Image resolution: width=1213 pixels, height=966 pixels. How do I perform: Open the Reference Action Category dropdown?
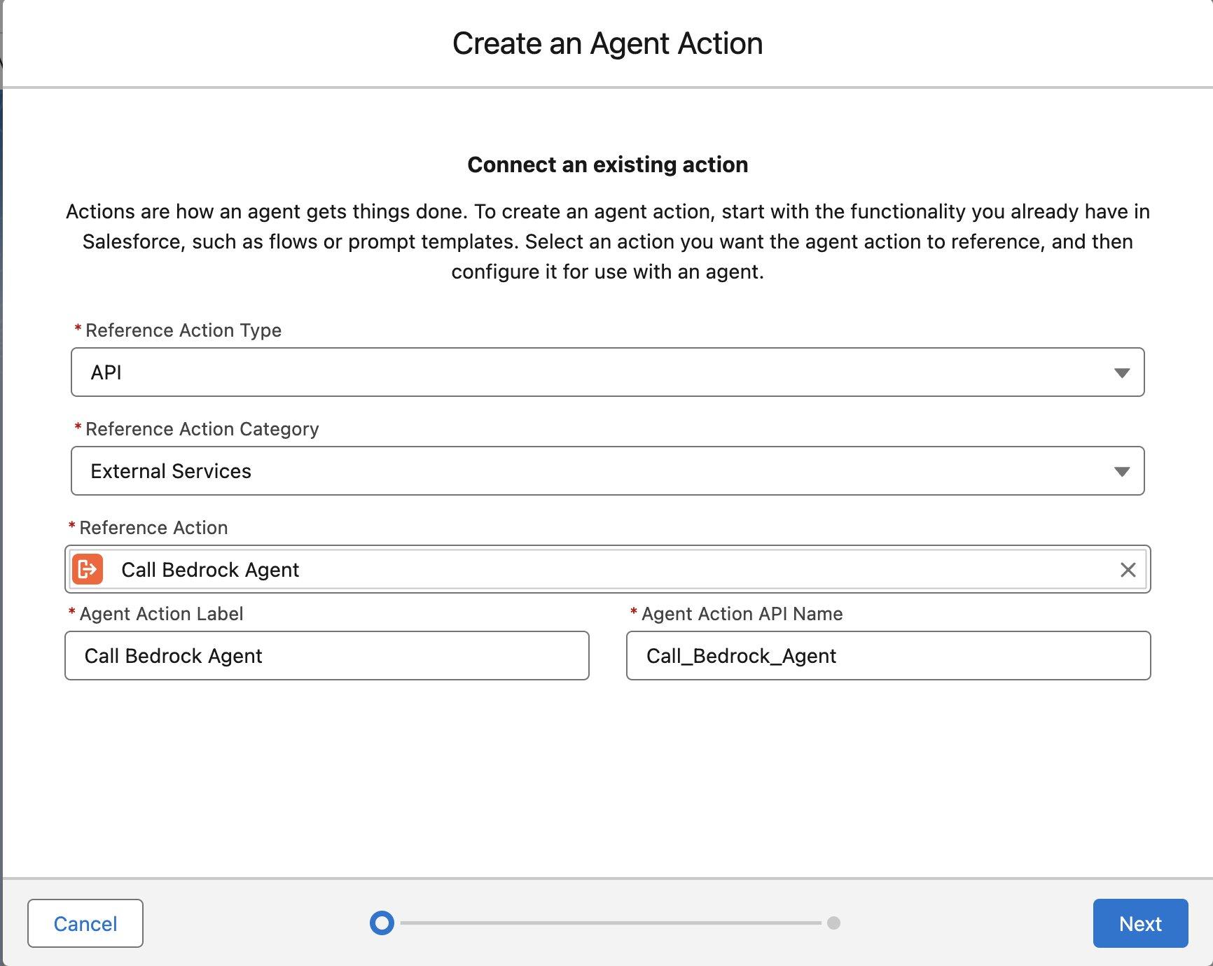click(607, 471)
